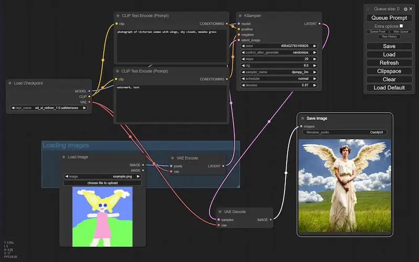Click the CLIP output port on Load Checkpoint
Viewport: 419px width, 262px height.
click(89, 96)
